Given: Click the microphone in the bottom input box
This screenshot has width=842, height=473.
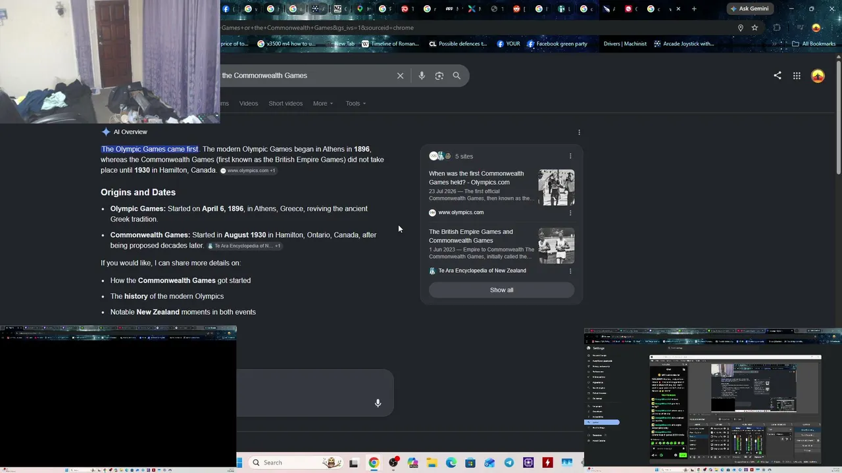Looking at the screenshot, I should pos(378,403).
